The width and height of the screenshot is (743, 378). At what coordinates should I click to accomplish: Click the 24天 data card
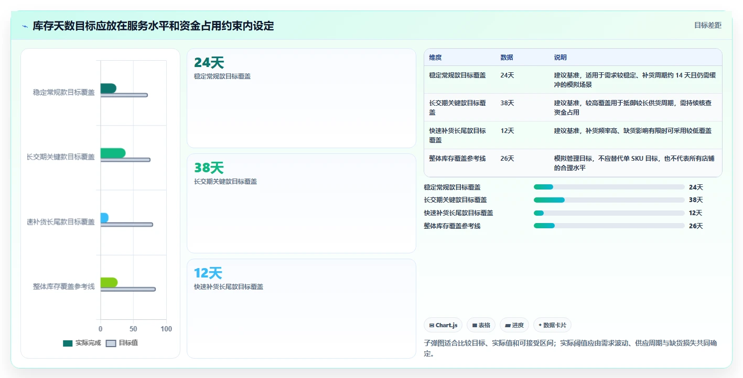[301, 98]
